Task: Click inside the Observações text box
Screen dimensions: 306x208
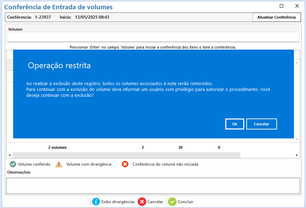Action: (x=153, y=186)
